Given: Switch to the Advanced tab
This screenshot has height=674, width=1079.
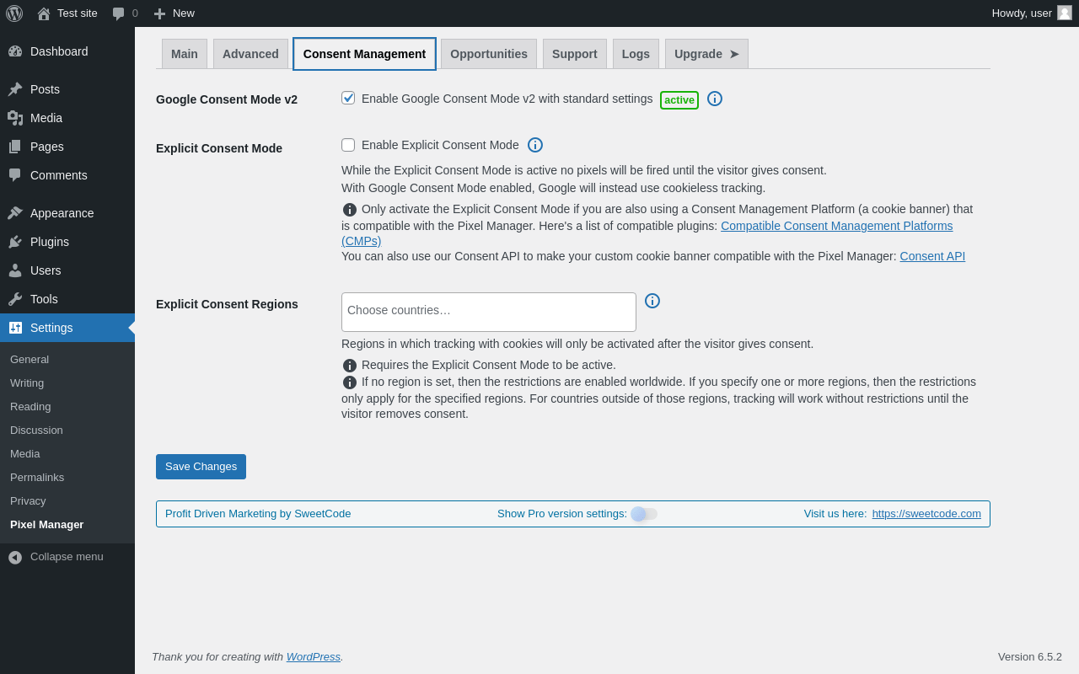Looking at the screenshot, I should point(250,54).
